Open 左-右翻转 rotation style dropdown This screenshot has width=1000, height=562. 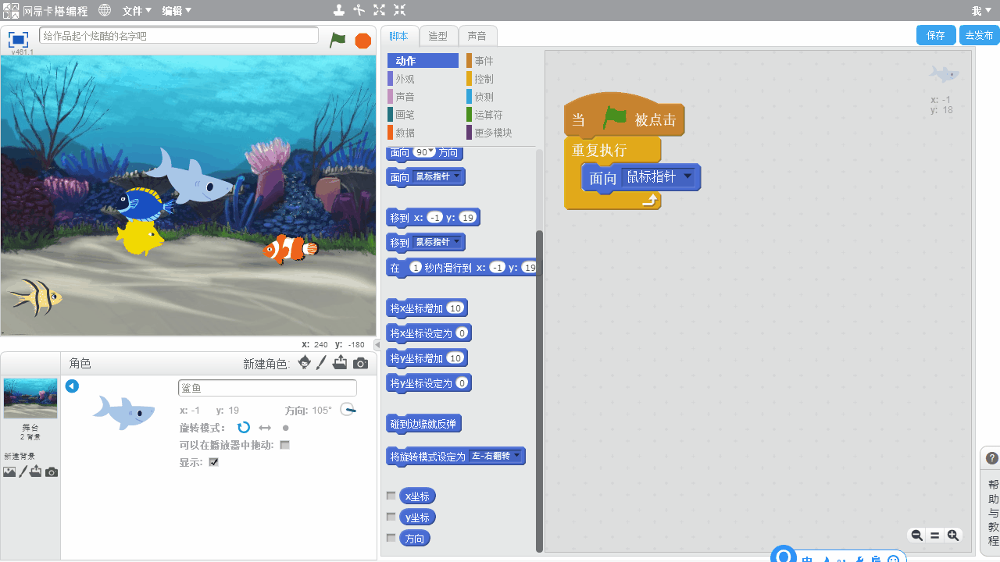[x=516, y=456]
